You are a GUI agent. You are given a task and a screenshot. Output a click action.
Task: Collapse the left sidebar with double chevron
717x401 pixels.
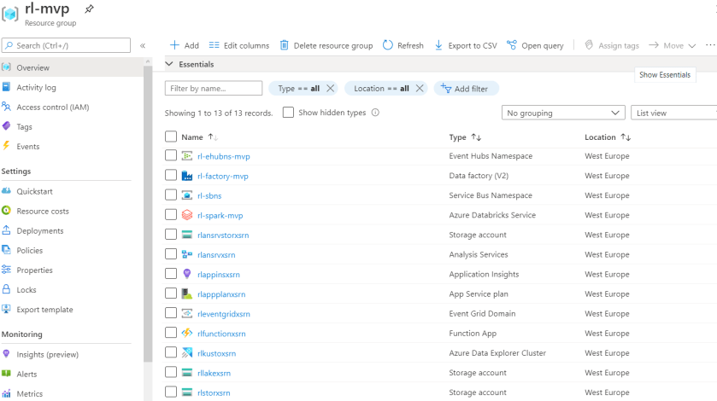pyautogui.click(x=143, y=45)
